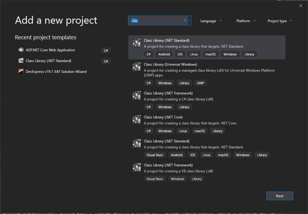Select VB Class Library (.NET Framework) title
Viewport: 308px width, 214px height.
pos(168,165)
